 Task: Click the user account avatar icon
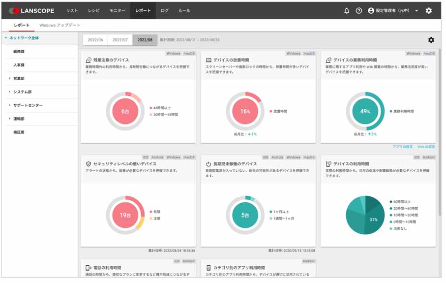[371, 10]
